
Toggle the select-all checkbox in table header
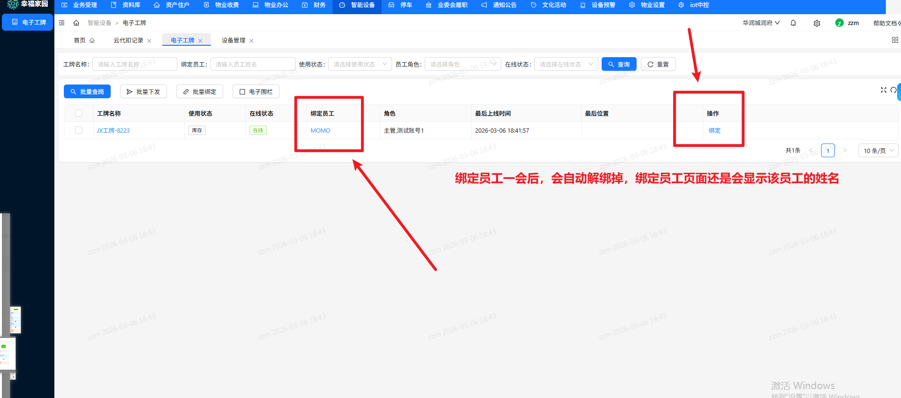[79, 113]
